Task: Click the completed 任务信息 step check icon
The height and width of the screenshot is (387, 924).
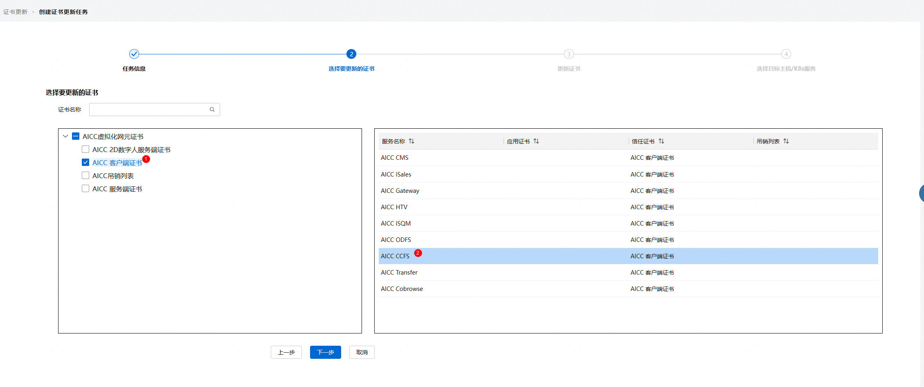Action: tap(134, 54)
